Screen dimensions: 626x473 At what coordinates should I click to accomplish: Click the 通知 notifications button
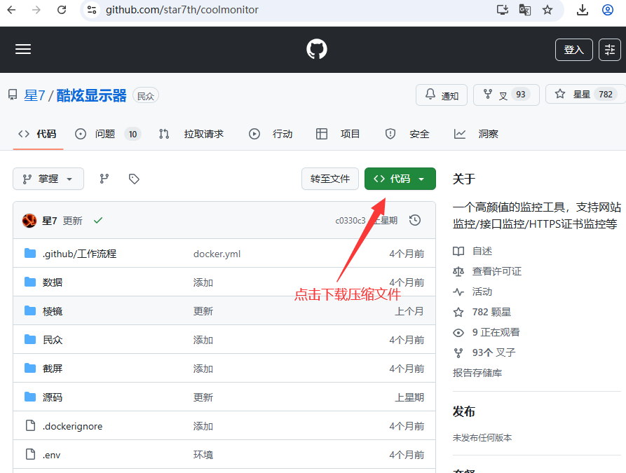click(x=442, y=95)
